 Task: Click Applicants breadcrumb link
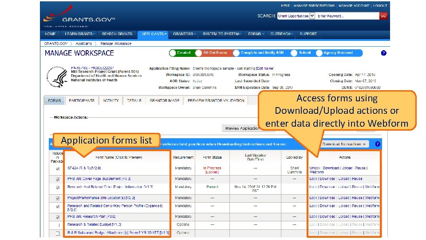tap(84, 44)
